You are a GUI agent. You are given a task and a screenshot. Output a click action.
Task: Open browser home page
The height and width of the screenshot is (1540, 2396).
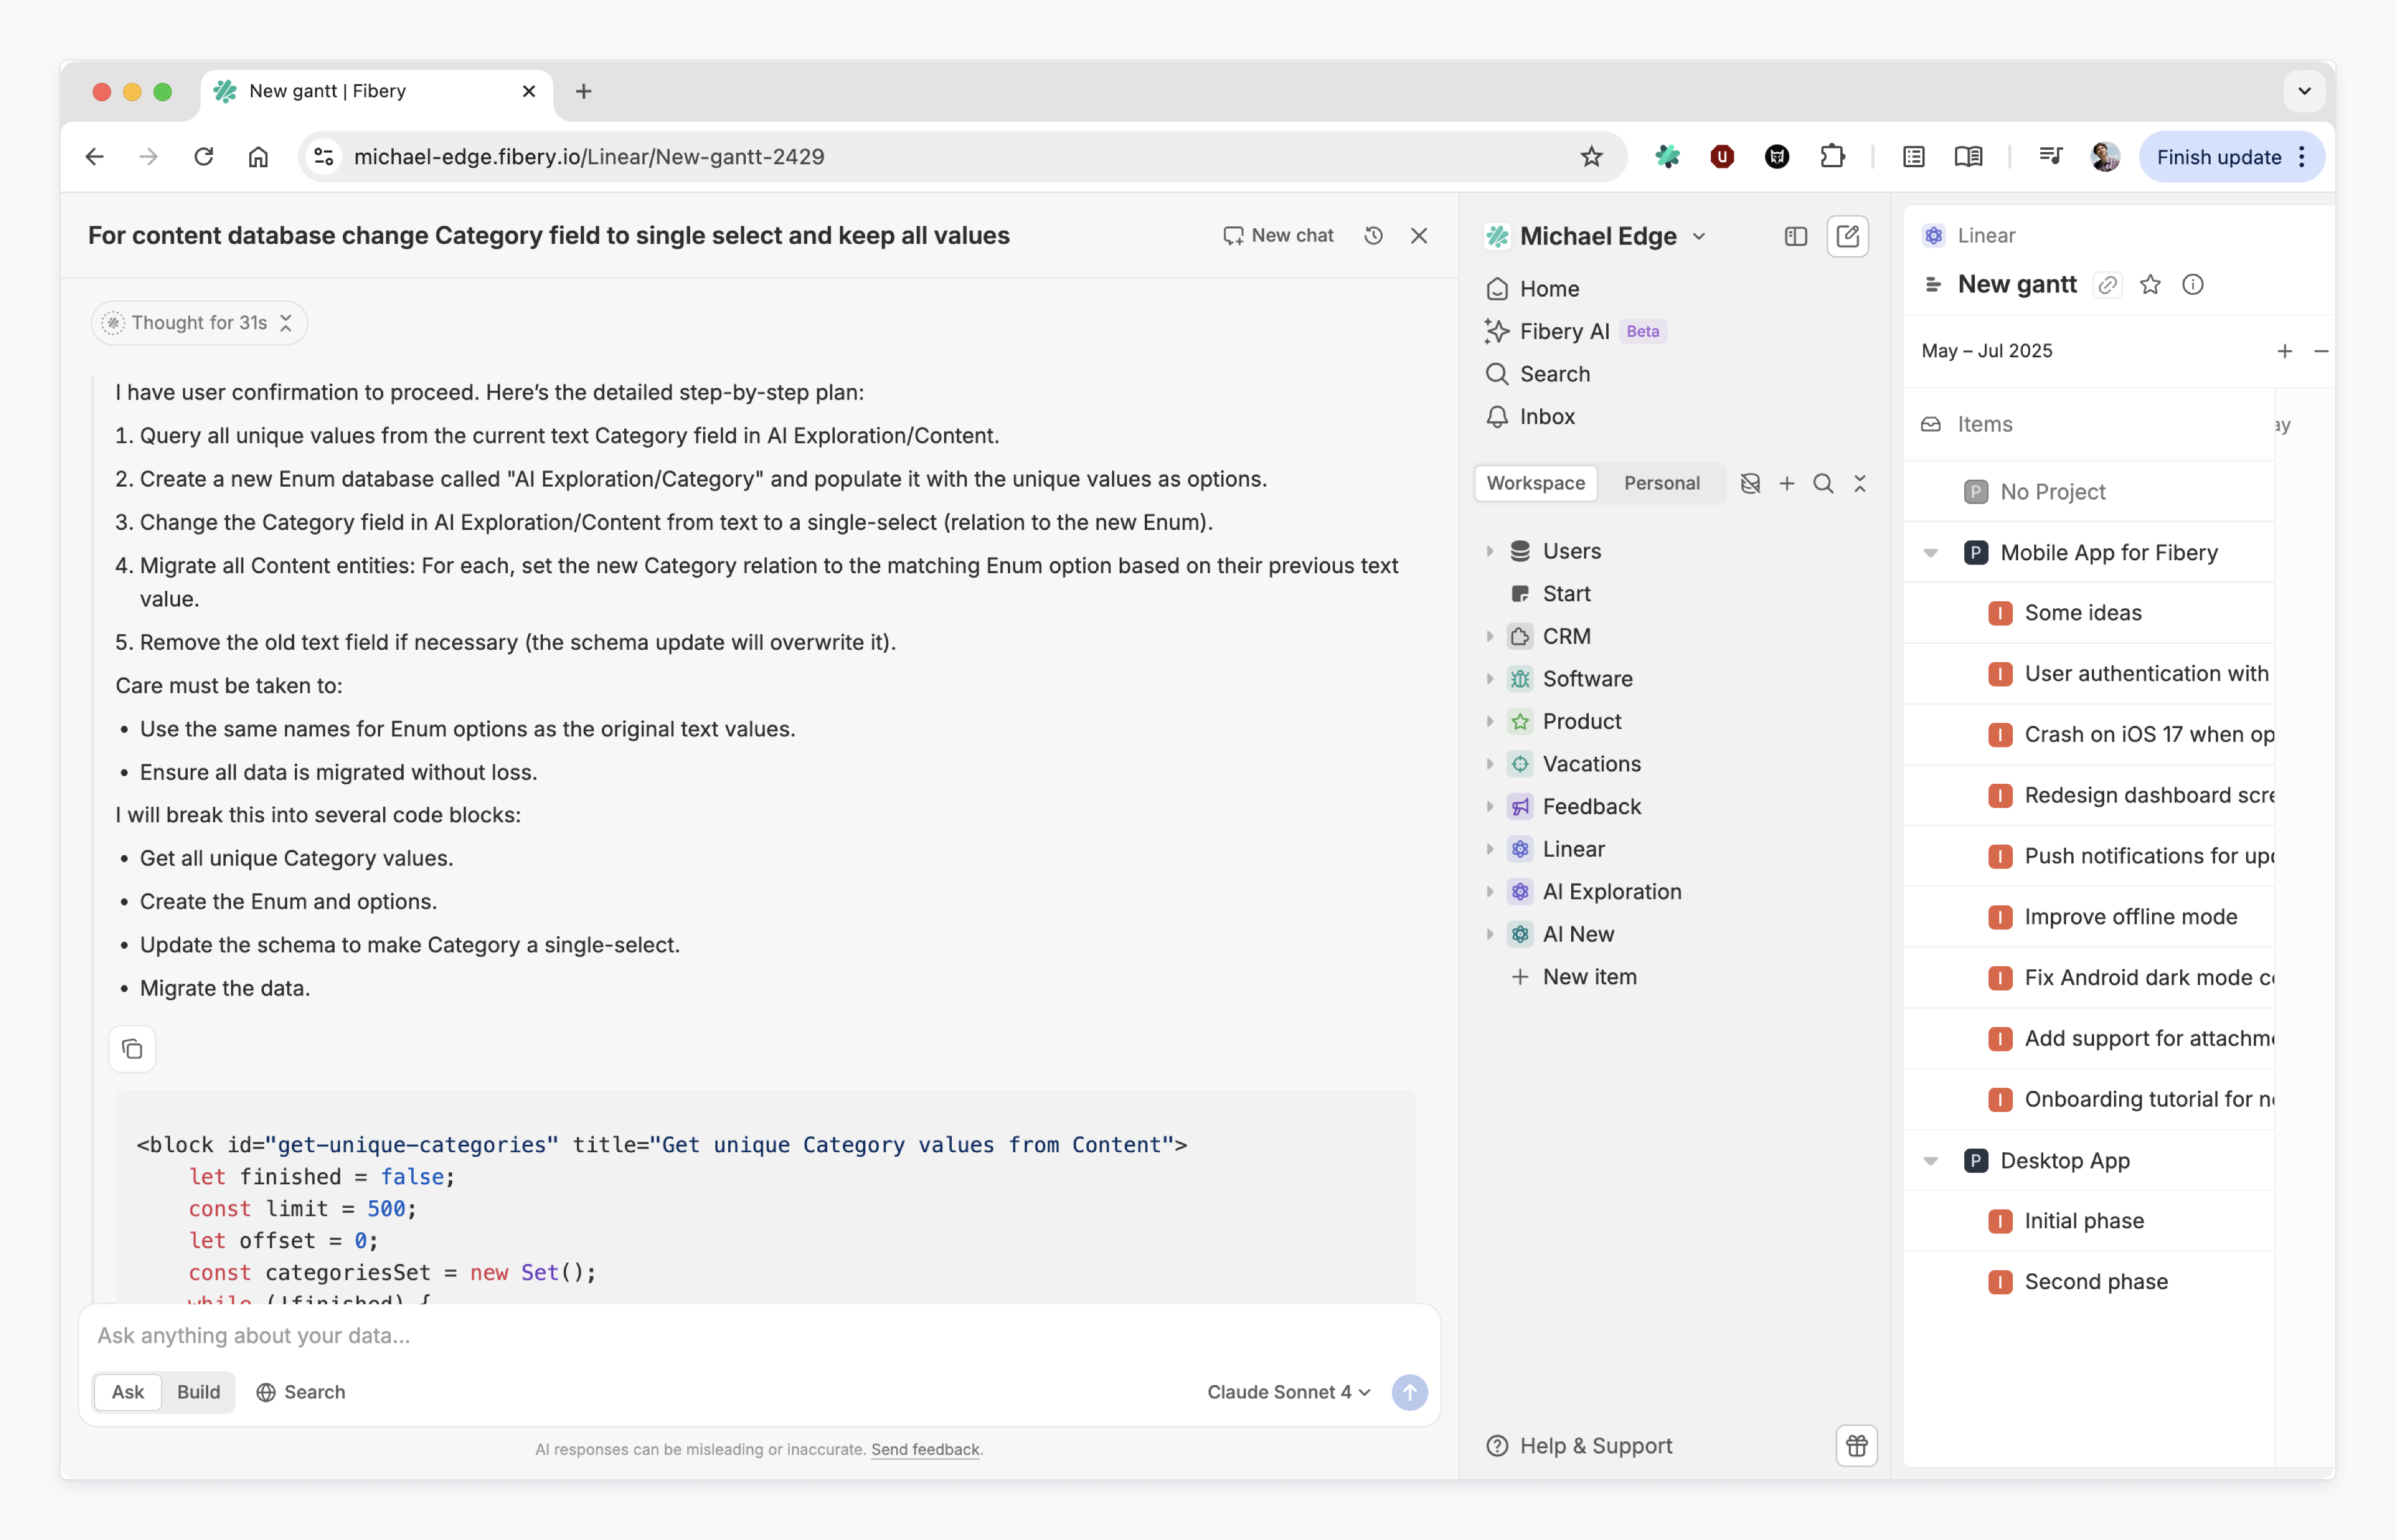click(x=258, y=157)
